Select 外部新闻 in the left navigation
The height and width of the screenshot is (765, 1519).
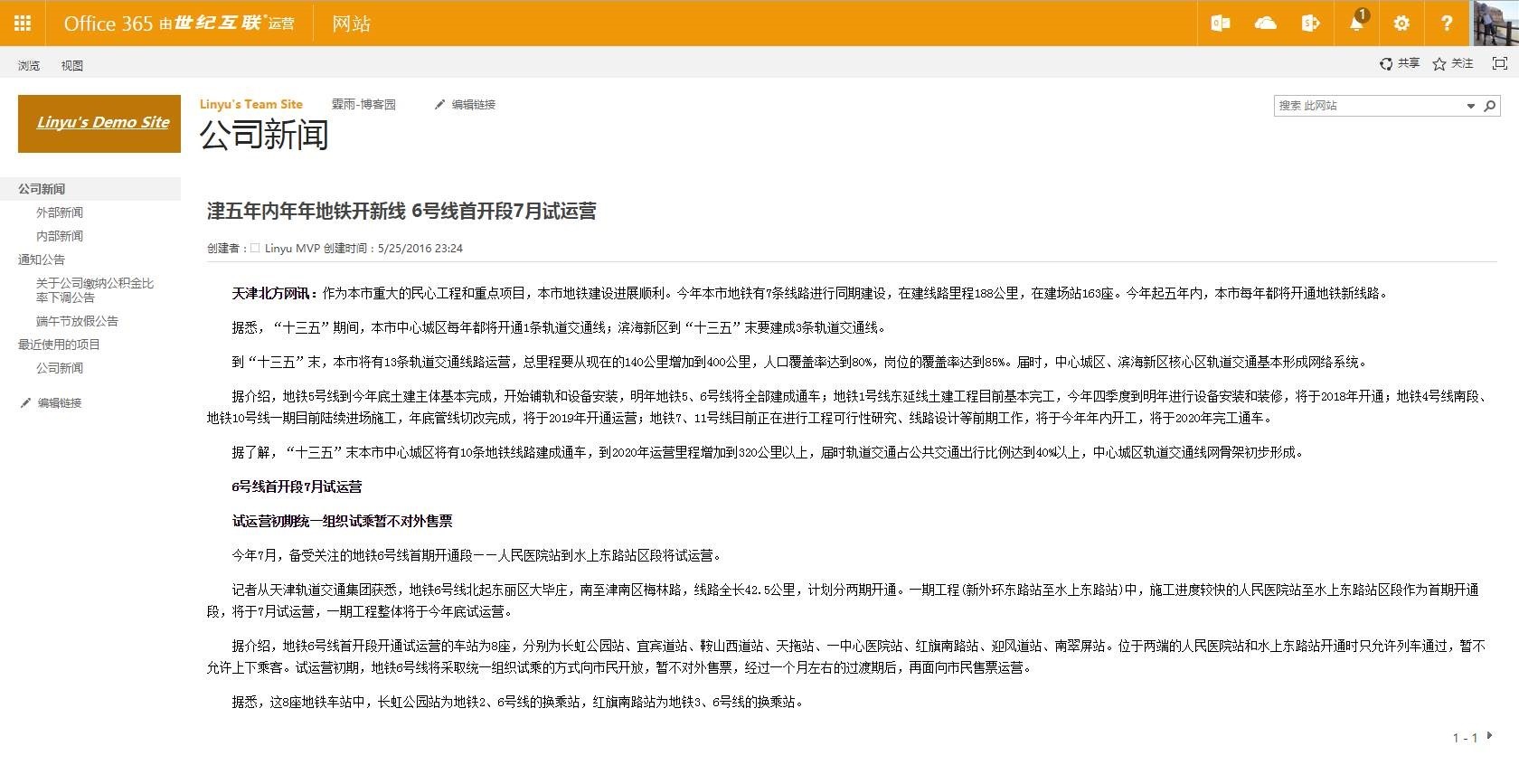pos(60,212)
